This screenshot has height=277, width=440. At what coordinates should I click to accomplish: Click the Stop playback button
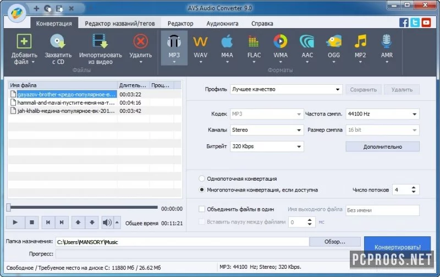[32, 222]
